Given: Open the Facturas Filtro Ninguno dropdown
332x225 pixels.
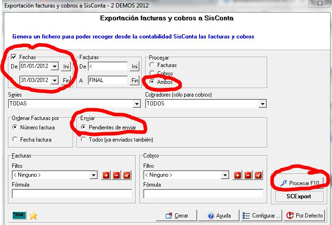Looking at the screenshot, I should coord(93,175).
